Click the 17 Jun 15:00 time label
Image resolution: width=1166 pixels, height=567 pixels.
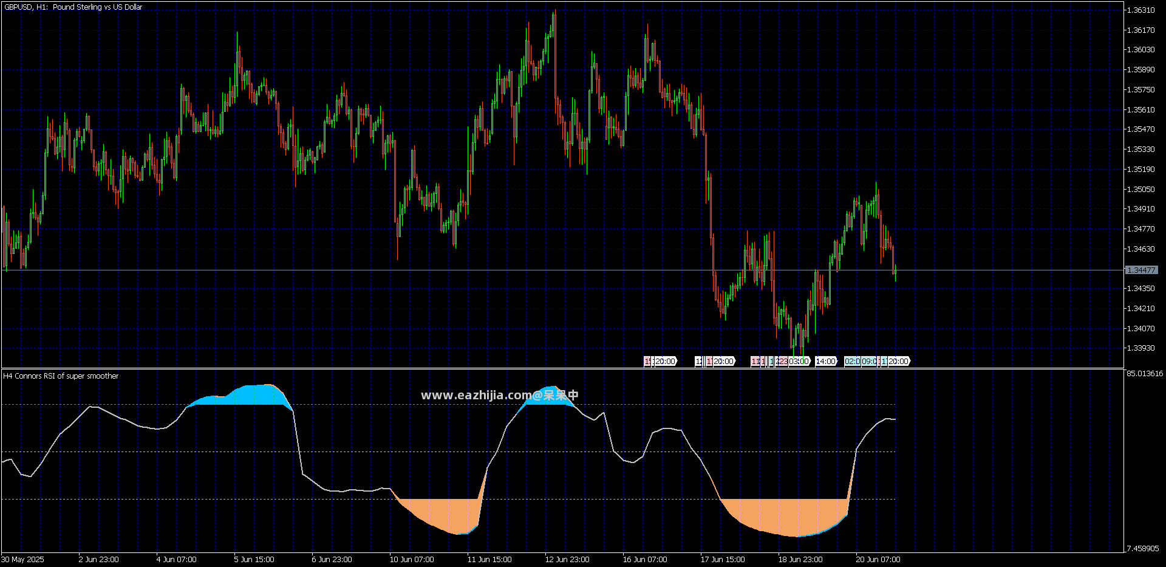tap(723, 559)
